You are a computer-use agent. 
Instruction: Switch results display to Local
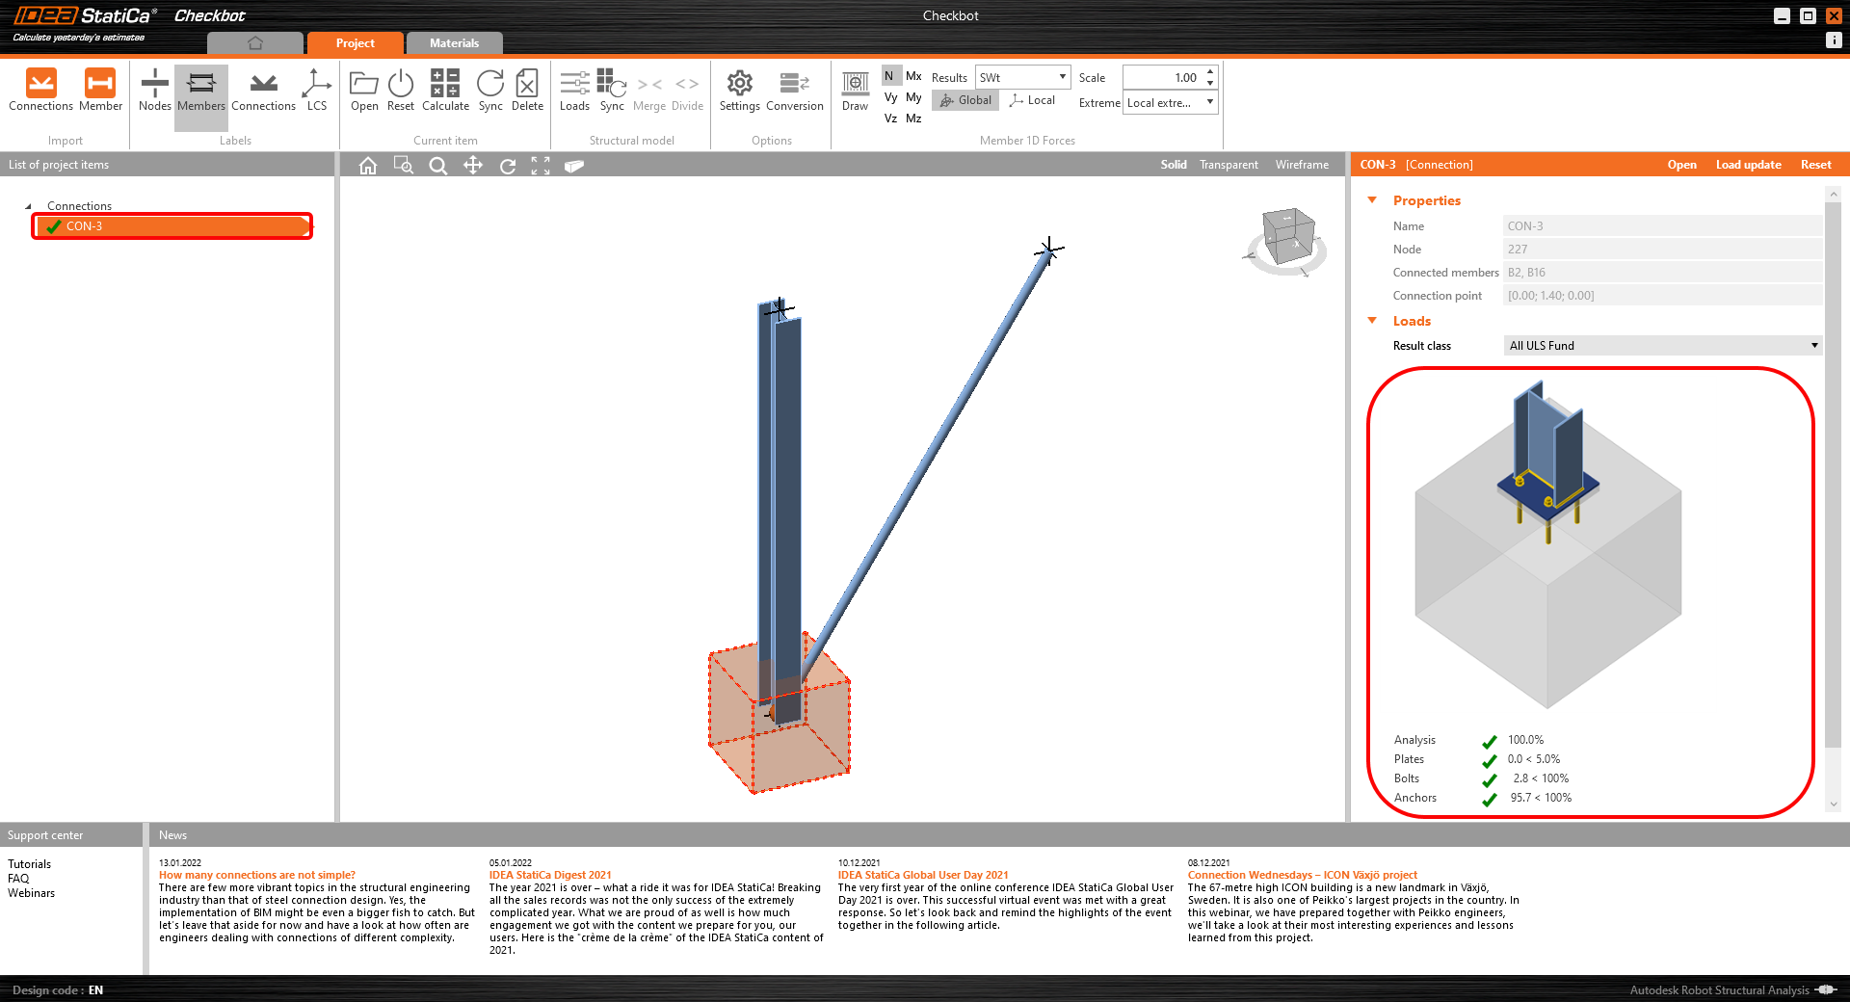tap(1032, 99)
